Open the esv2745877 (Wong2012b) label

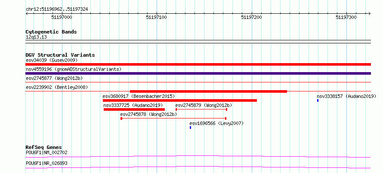(54, 78)
